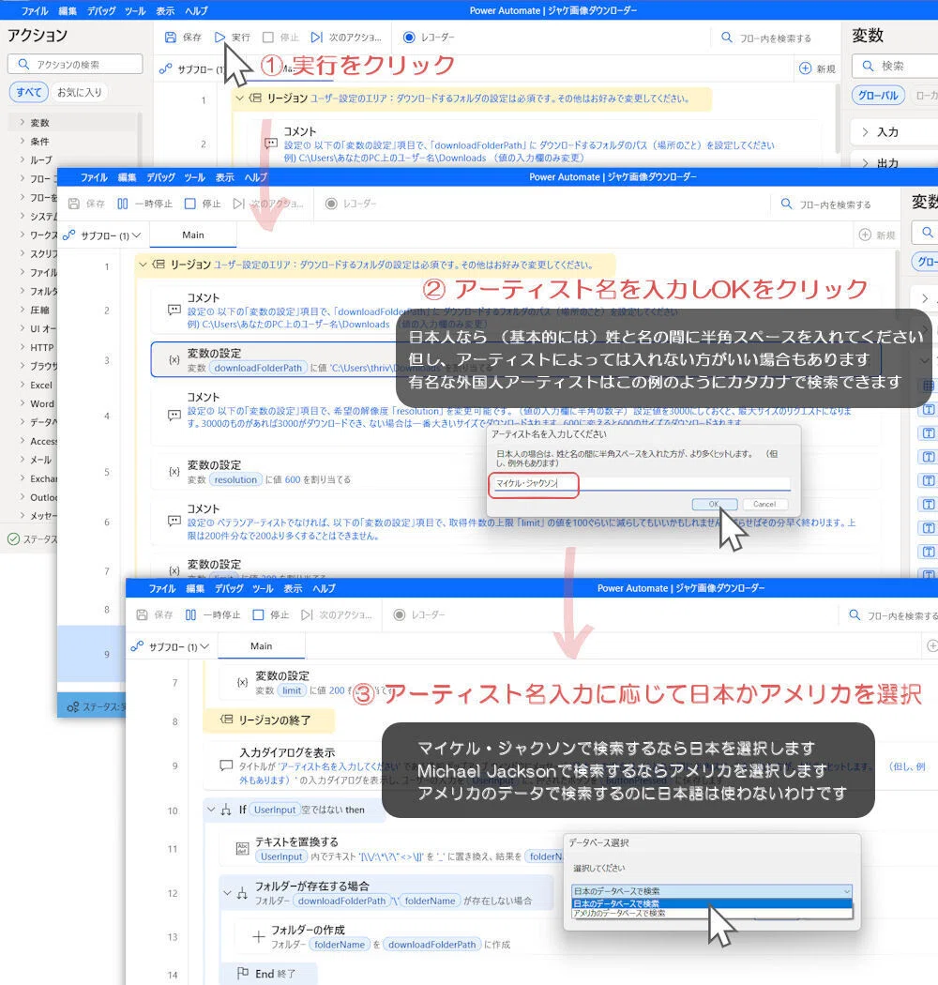Click the flow search magnifier in the back window
Image resolution: width=938 pixels, height=985 pixels.
click(726, 38)
